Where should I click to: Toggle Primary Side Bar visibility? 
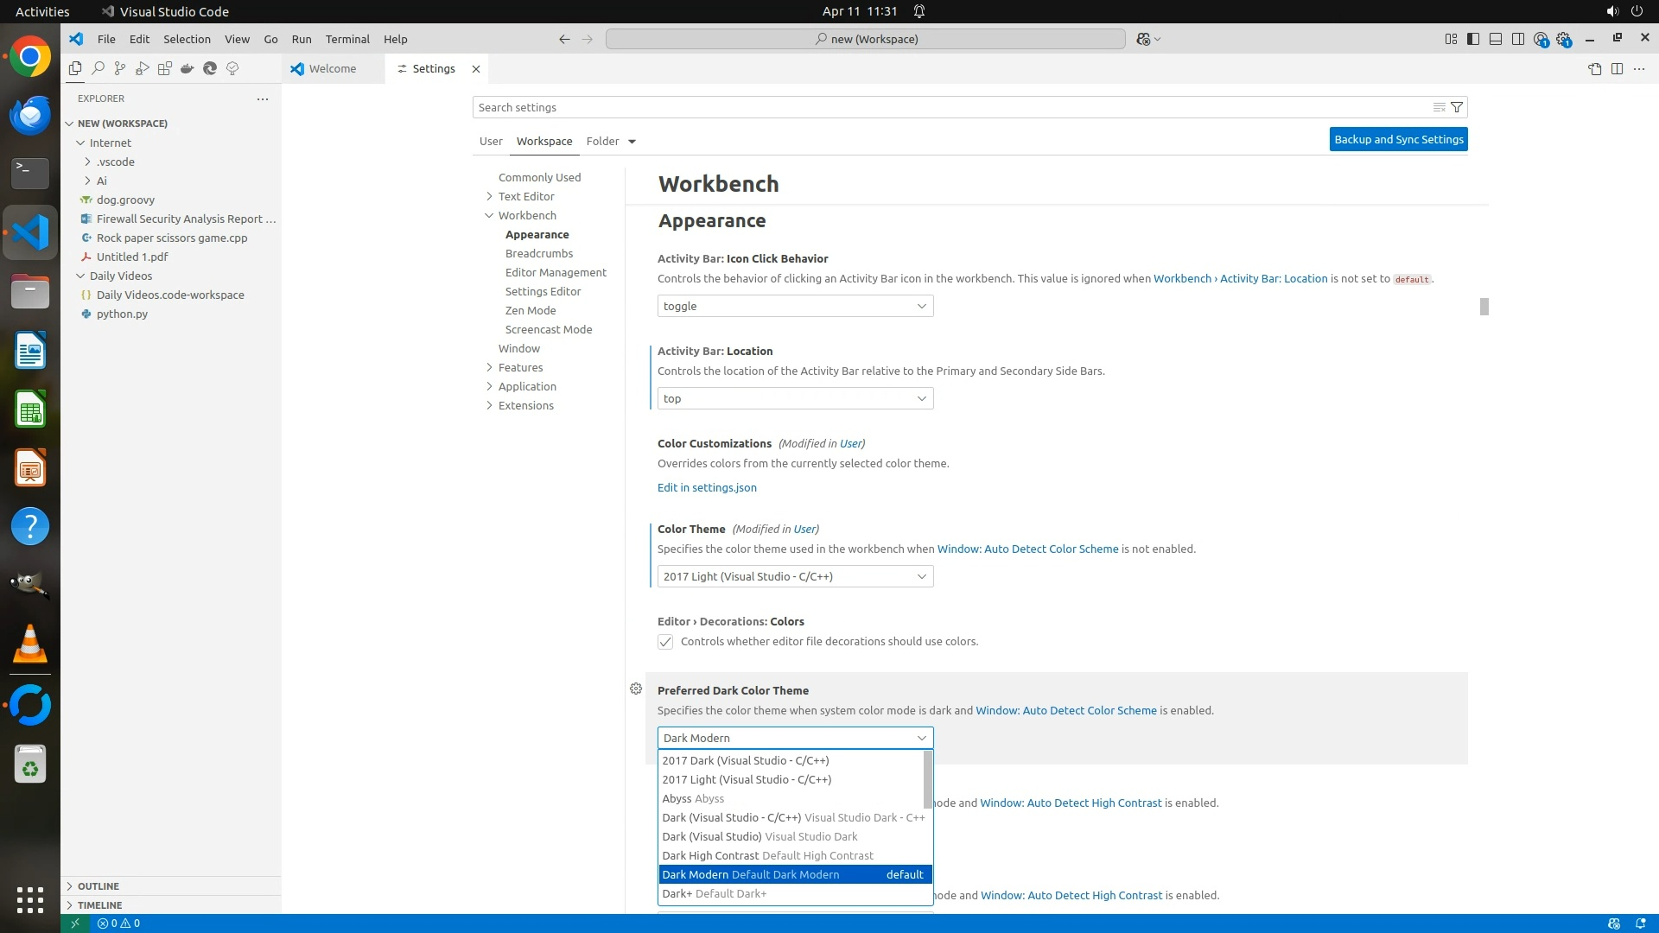tap(1473, 39)
